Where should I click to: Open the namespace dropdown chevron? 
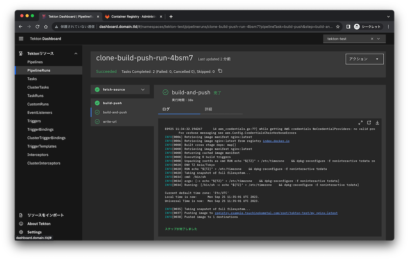[x=379, y=39]
